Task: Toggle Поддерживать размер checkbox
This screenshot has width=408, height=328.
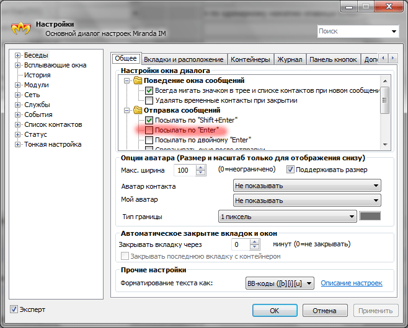Action: 290,170
